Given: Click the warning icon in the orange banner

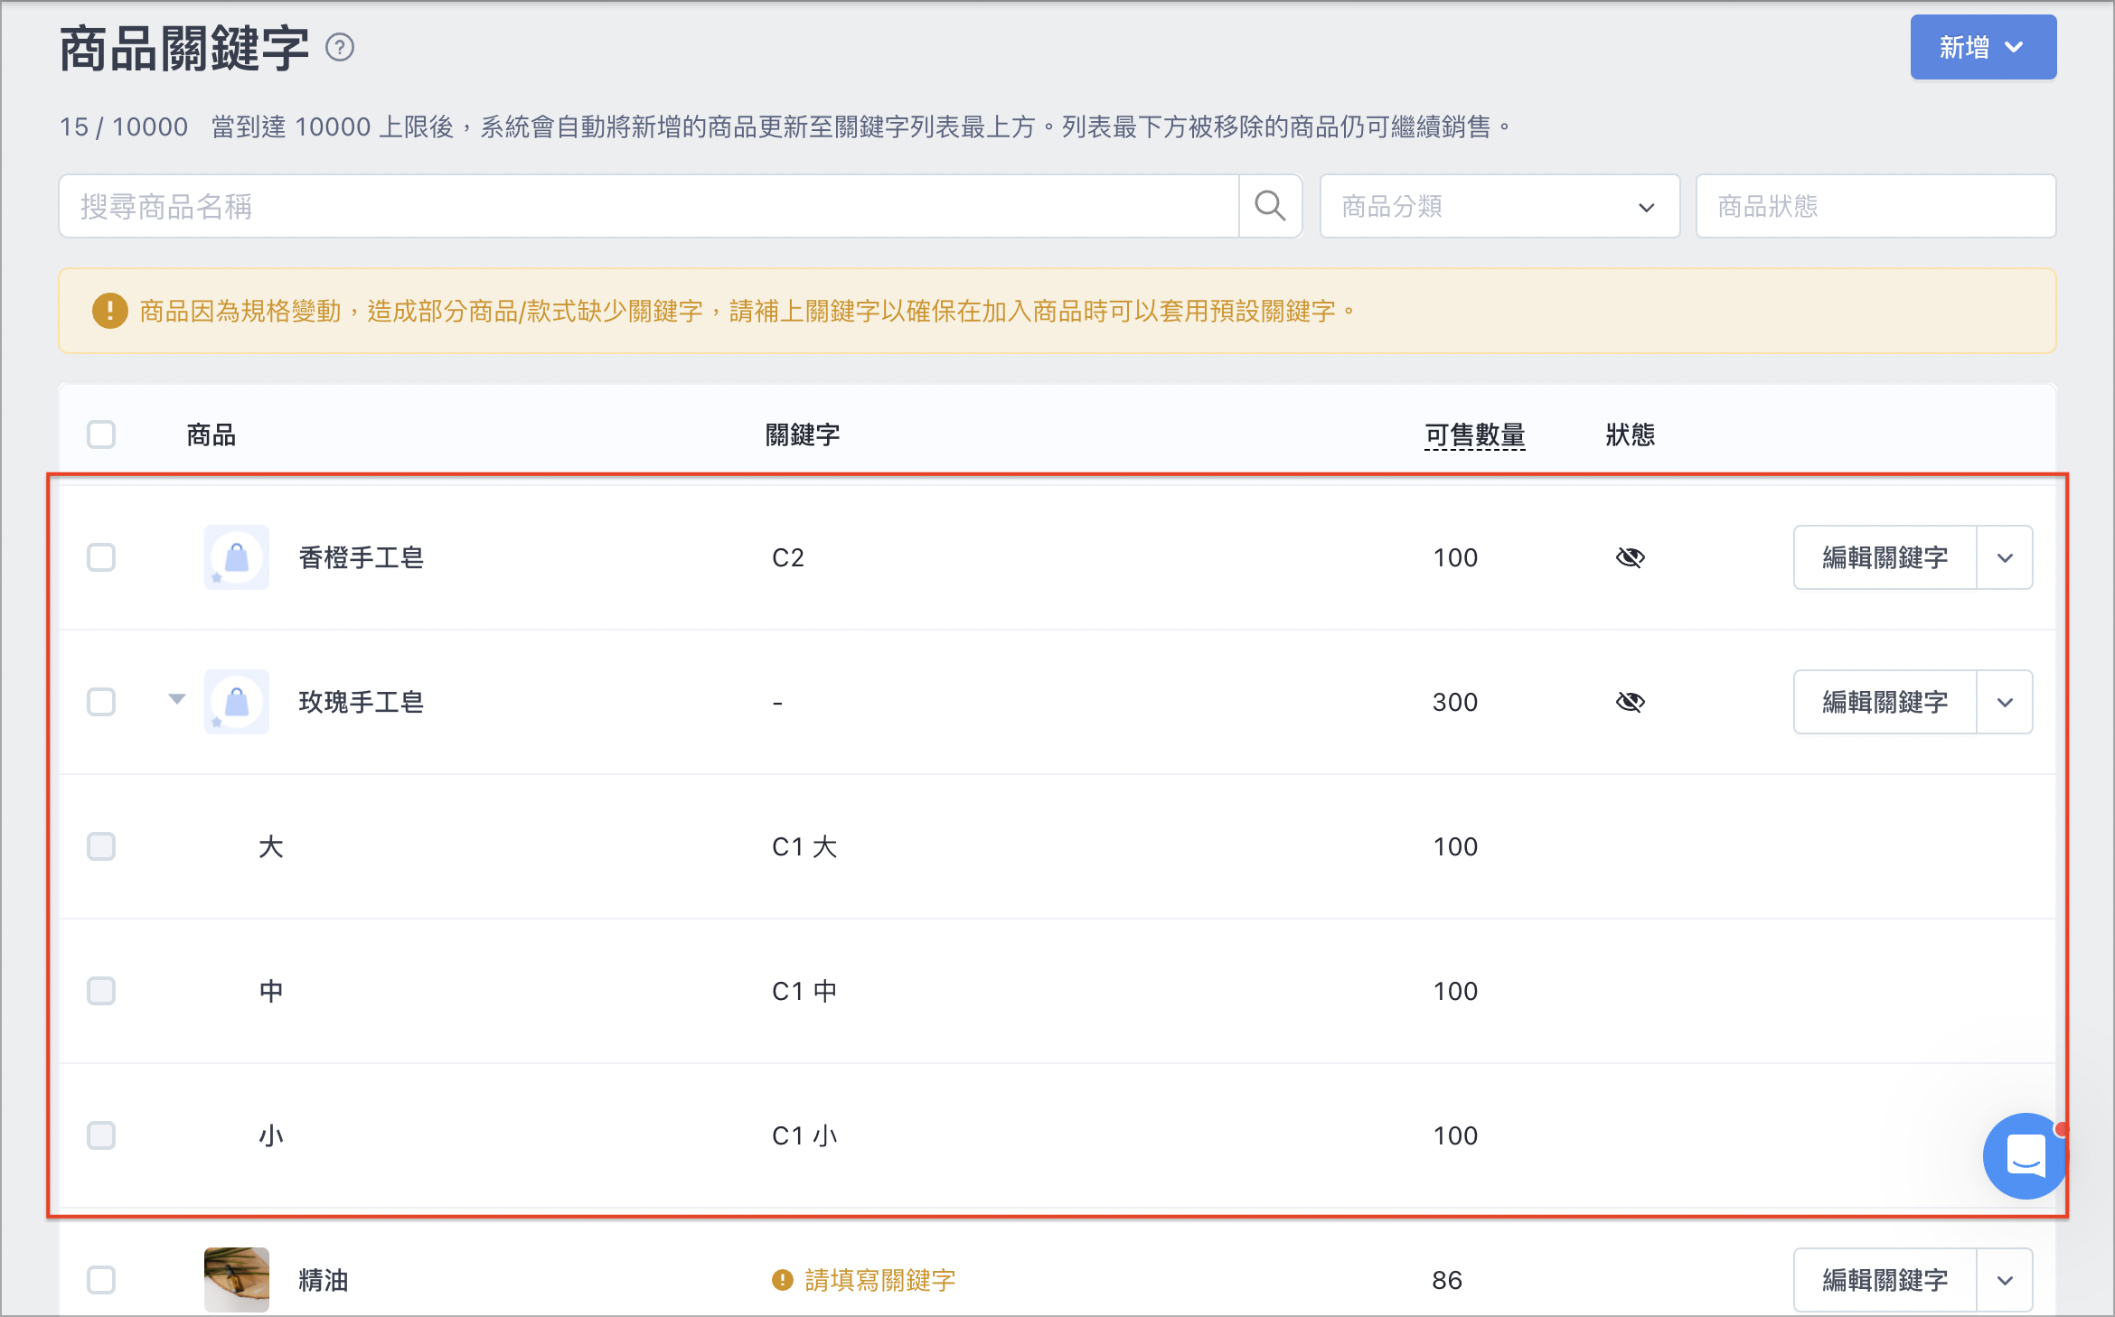Looking at the screenshot, I should click(109, 311).
